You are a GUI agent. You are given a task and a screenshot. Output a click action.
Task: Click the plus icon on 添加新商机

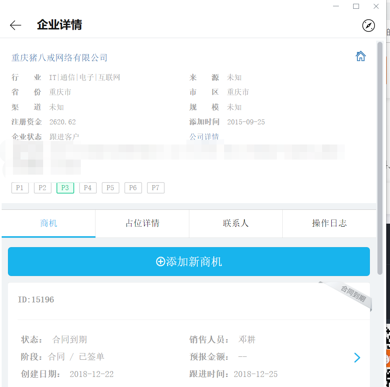point(160,262)
